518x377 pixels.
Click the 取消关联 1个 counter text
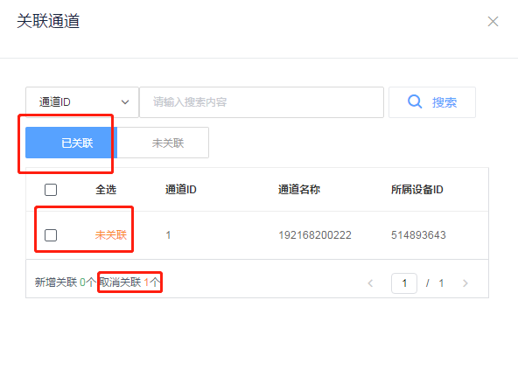[x=129, y=283]
